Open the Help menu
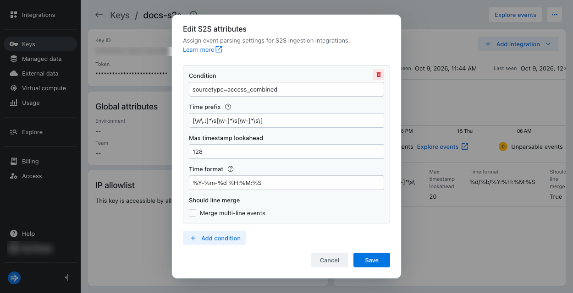This screenshot has height=293, width=573. 40,233
